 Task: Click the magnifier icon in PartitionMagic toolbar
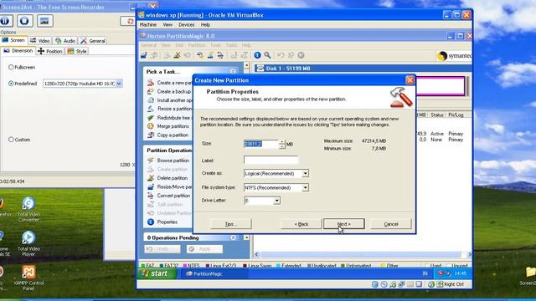(267, 55)
